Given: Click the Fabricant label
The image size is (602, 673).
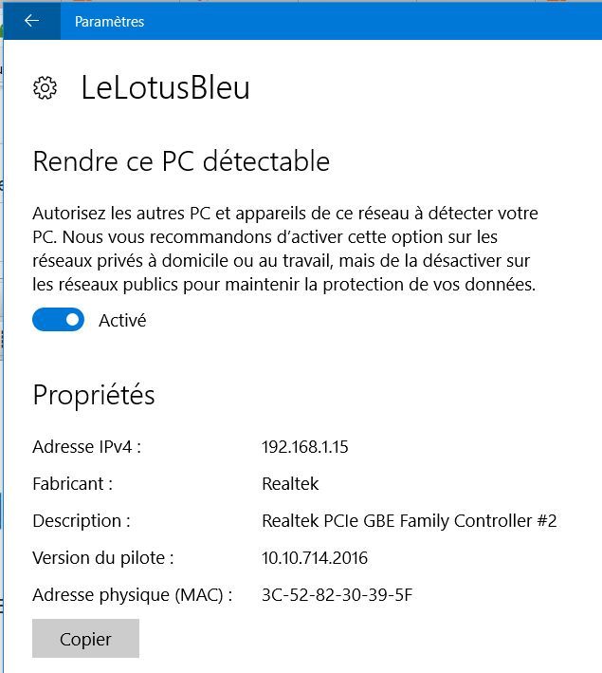Looking at the screenshot, I should click(x=72, y=484).
